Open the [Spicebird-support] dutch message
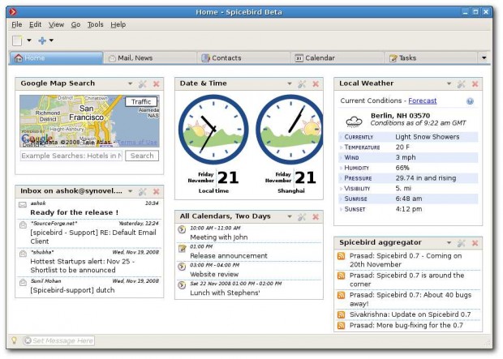This screenshot has width=503, height=359. coord(72,290)
